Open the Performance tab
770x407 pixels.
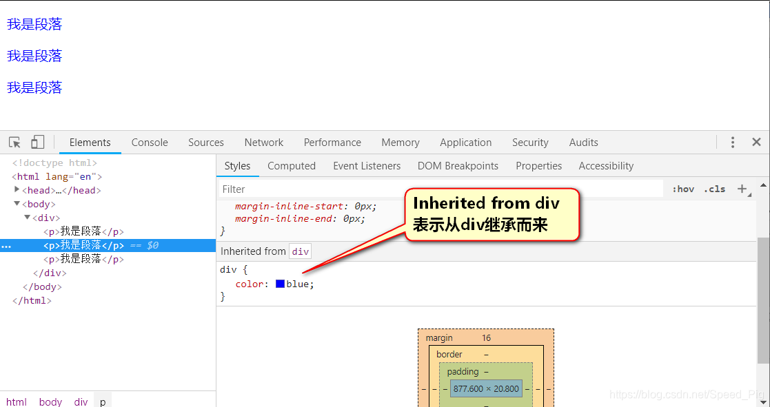332,142
